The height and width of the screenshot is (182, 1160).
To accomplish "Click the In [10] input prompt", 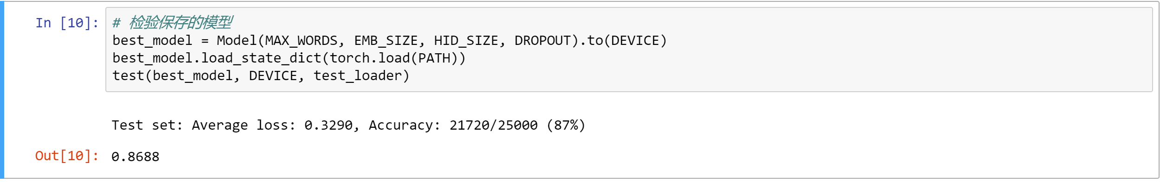I will tap(67, 23).
